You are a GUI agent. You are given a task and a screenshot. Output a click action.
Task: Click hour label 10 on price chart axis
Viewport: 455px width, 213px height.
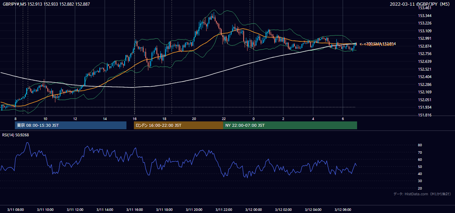pyautogui.click(x=45, y=119)
